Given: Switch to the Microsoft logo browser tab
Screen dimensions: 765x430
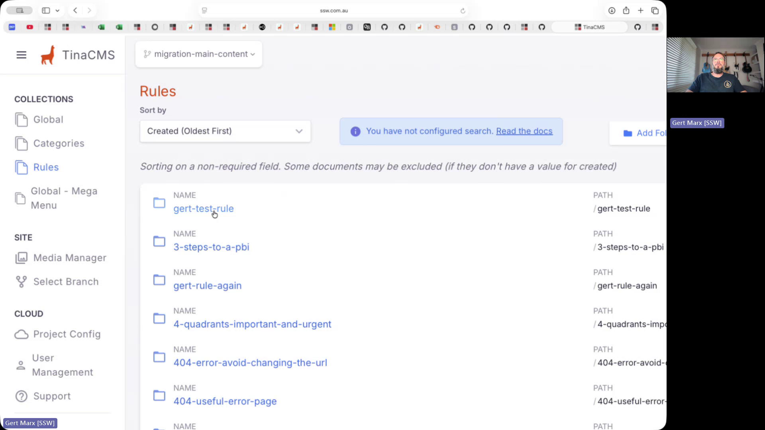Looking at the screenshot, I should tap(332, 27).
